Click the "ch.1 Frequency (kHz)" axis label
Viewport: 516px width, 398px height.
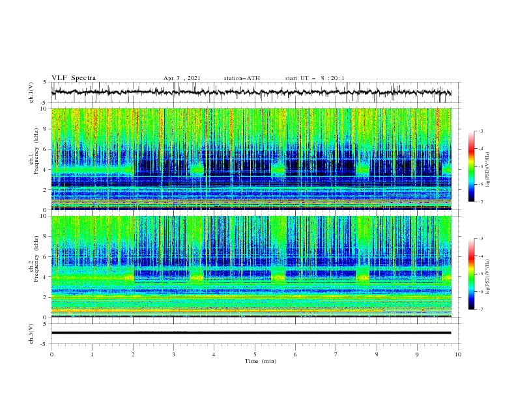click(34, 150)
